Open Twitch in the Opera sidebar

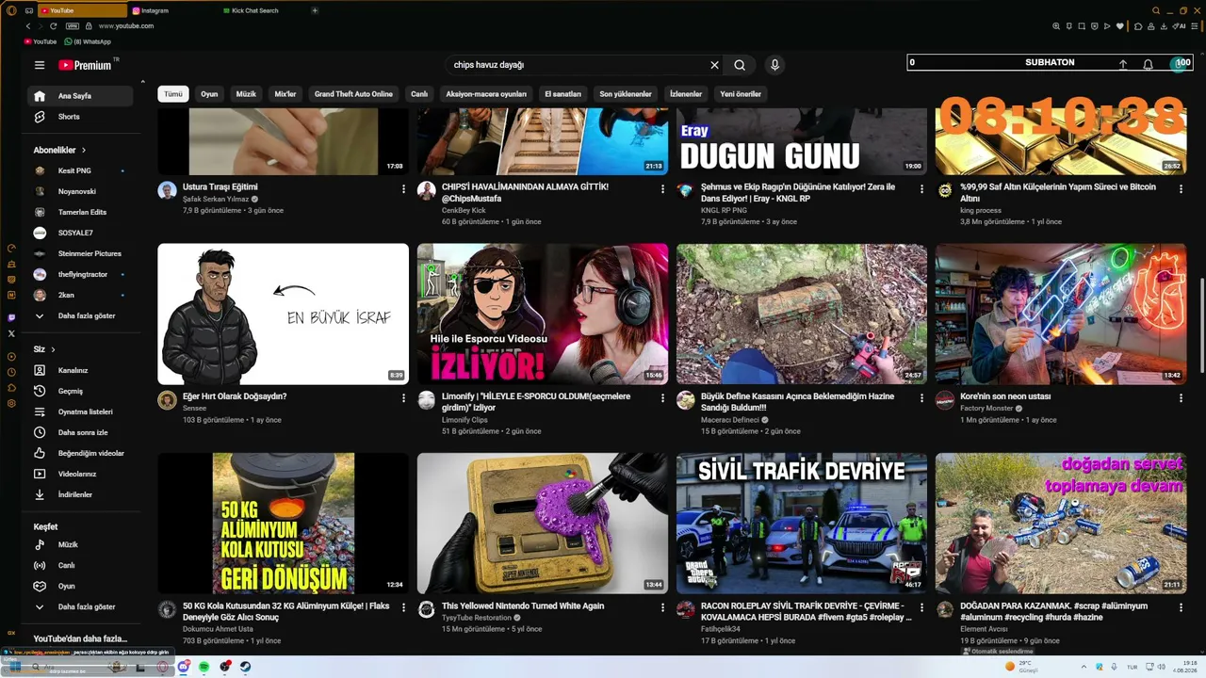[11, 318]
